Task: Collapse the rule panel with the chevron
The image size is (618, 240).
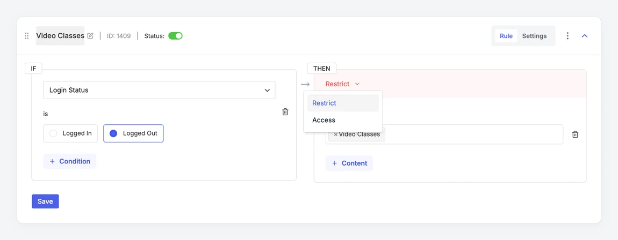Action: tap(585, 36)
